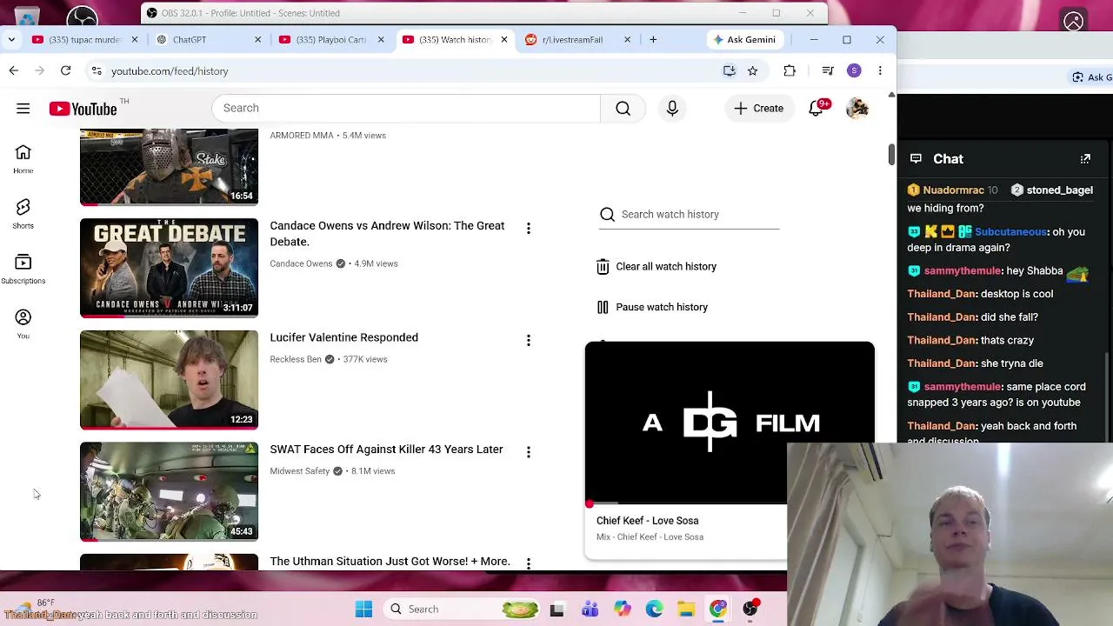This screenshot has width=1113, height=626.
Task: Visit the Candace Owens channel link
Action: tap(301, 263)
